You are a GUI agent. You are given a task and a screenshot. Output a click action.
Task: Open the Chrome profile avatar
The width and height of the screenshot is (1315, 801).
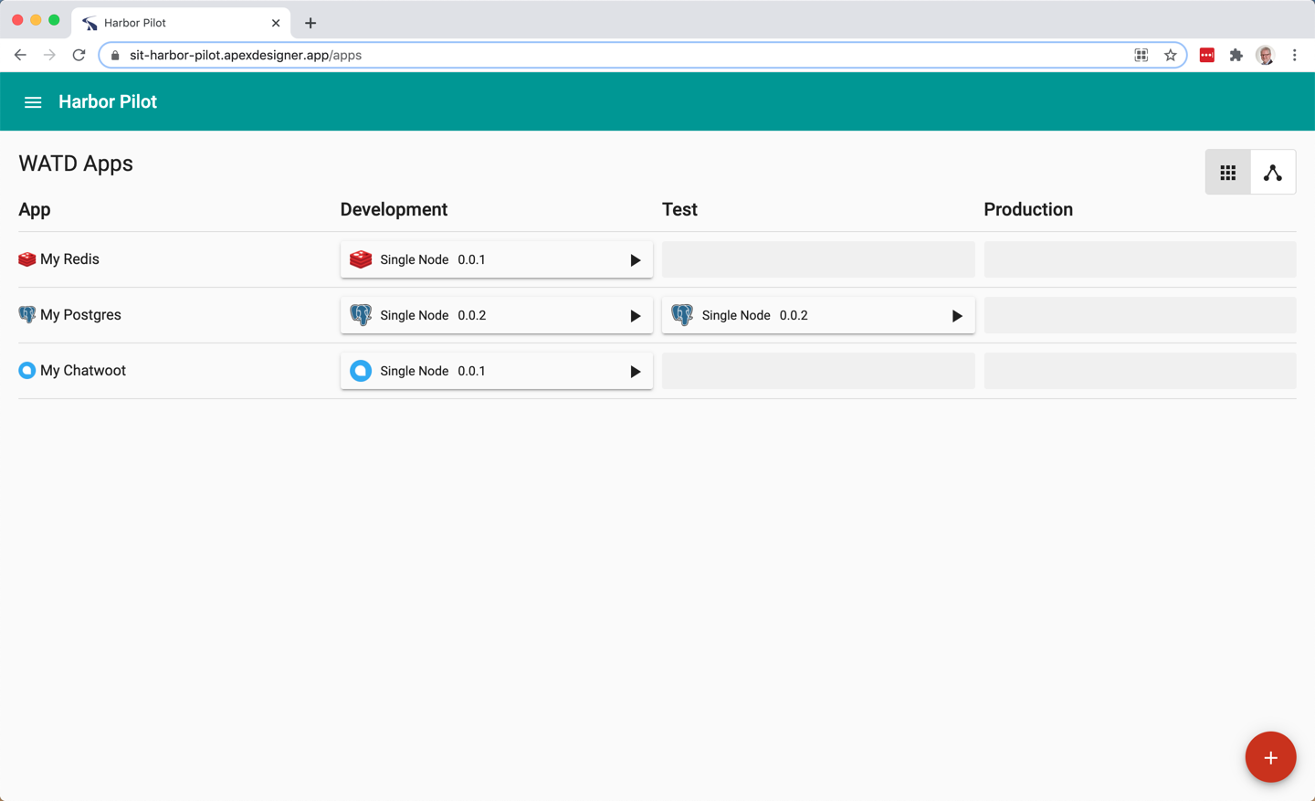(x=1266, y=56)
